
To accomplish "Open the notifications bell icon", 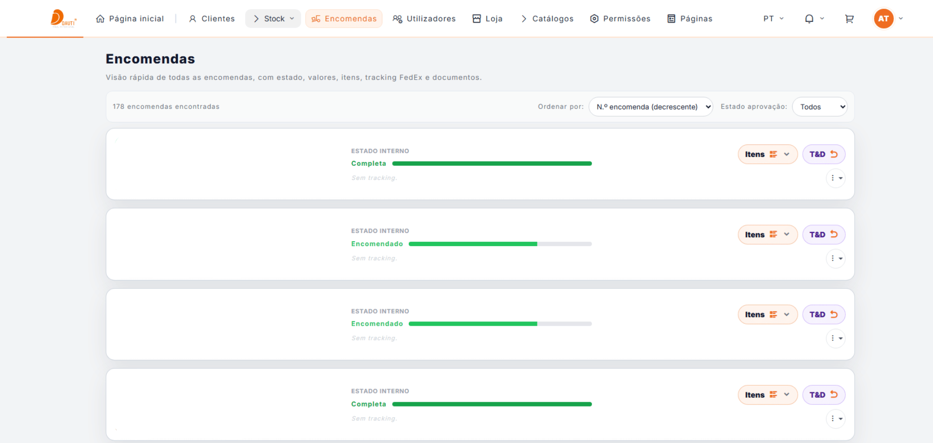I will coord(809,19).
